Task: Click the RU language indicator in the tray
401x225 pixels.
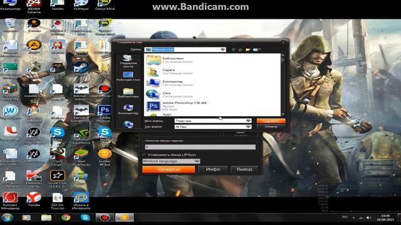Action: tap(345, 217)
